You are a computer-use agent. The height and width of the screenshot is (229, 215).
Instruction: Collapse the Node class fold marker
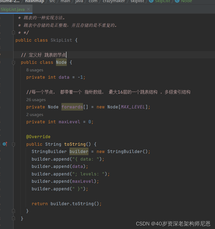click(x=14, y=63)
